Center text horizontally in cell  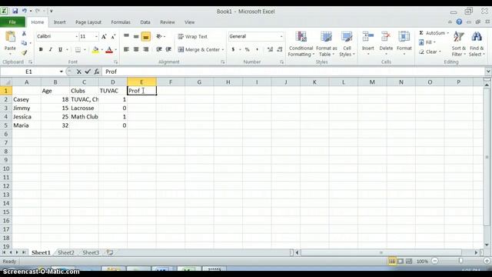[136, 49]
